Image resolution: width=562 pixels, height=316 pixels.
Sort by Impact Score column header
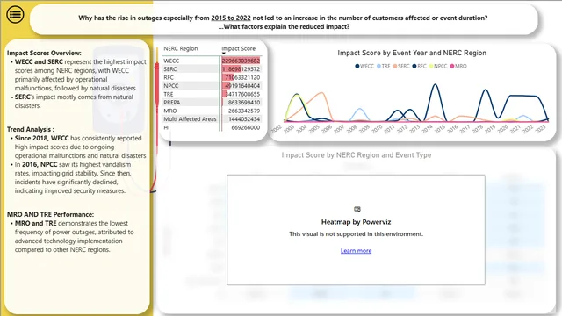pos(238,48)
